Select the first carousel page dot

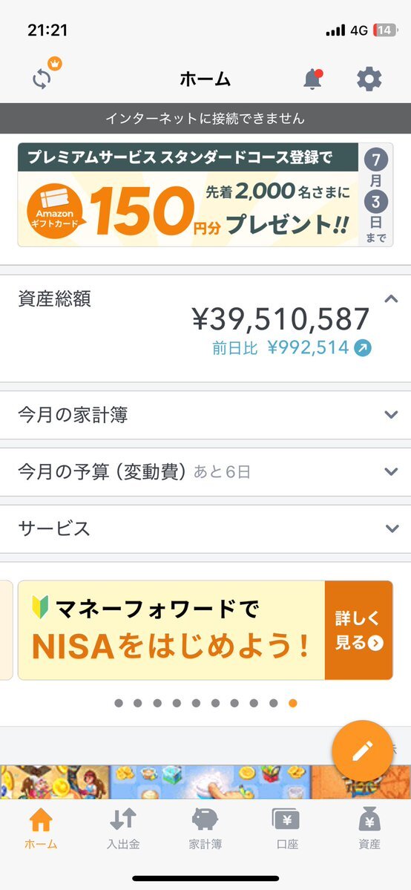[x=119, y=703]
